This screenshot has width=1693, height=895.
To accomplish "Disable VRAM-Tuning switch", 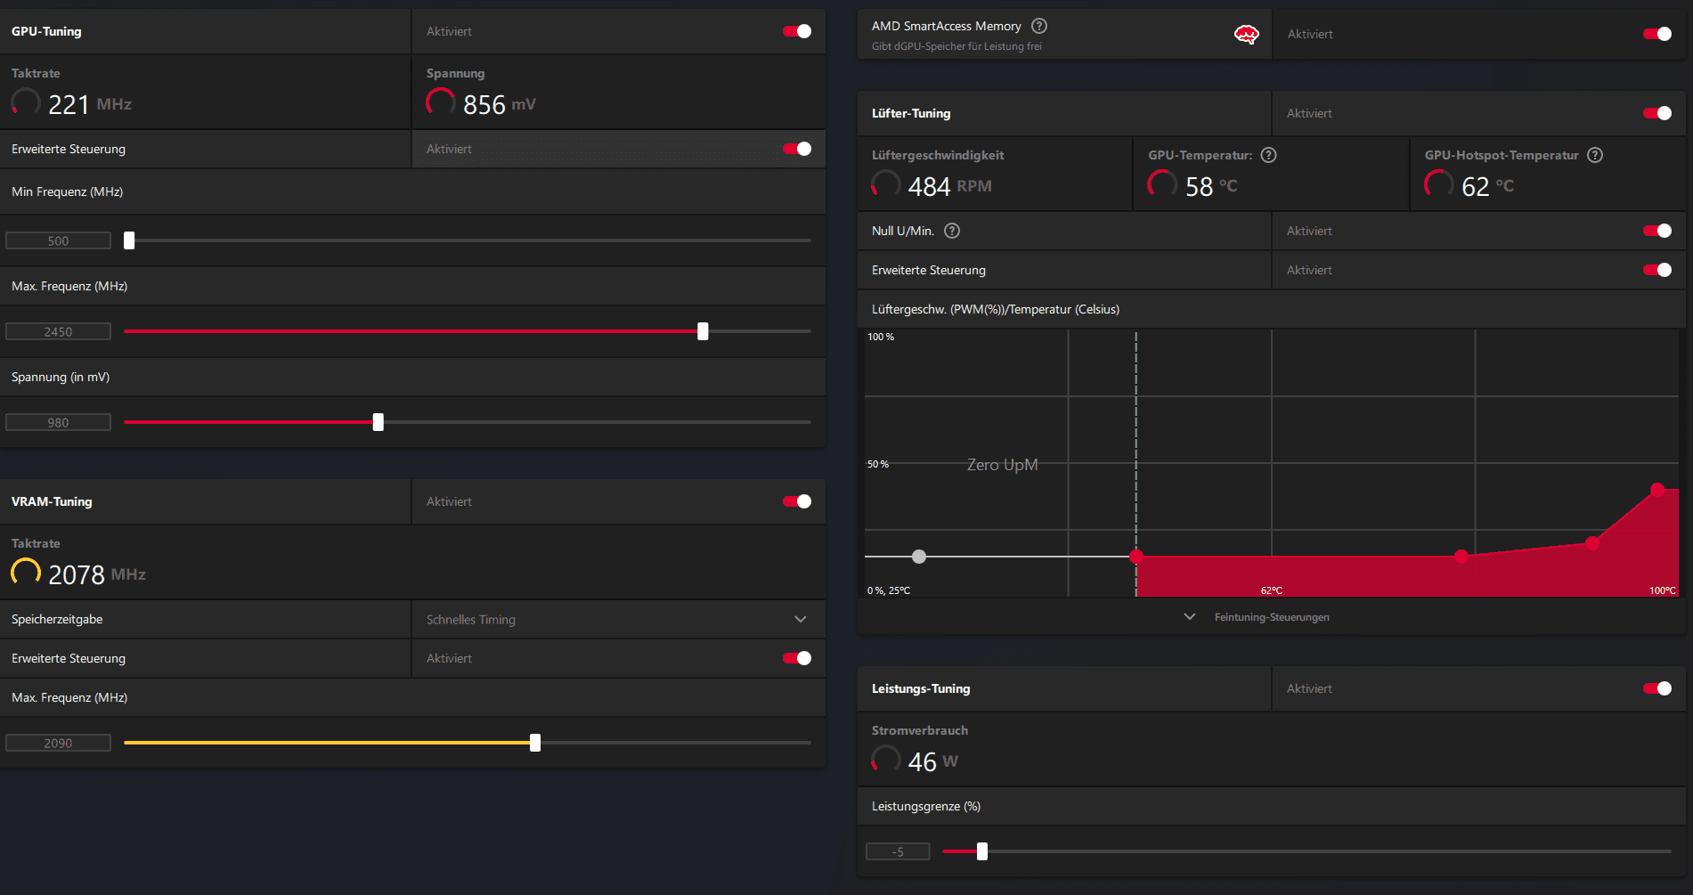I will point(797,501).
